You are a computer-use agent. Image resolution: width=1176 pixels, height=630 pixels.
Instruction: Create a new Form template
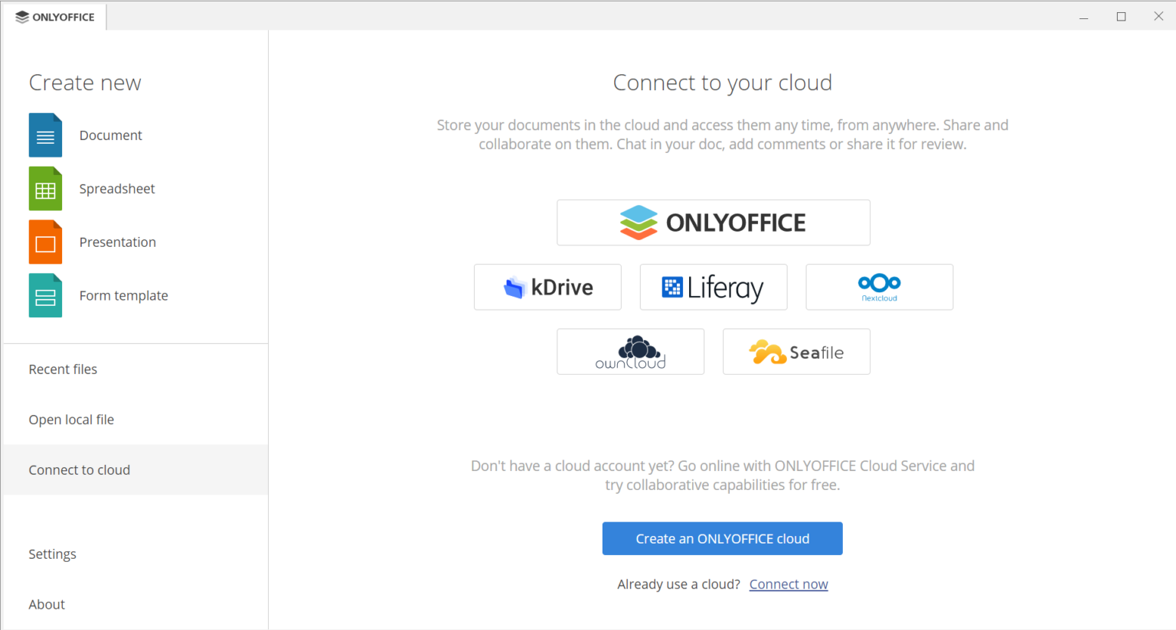[123, 295]
